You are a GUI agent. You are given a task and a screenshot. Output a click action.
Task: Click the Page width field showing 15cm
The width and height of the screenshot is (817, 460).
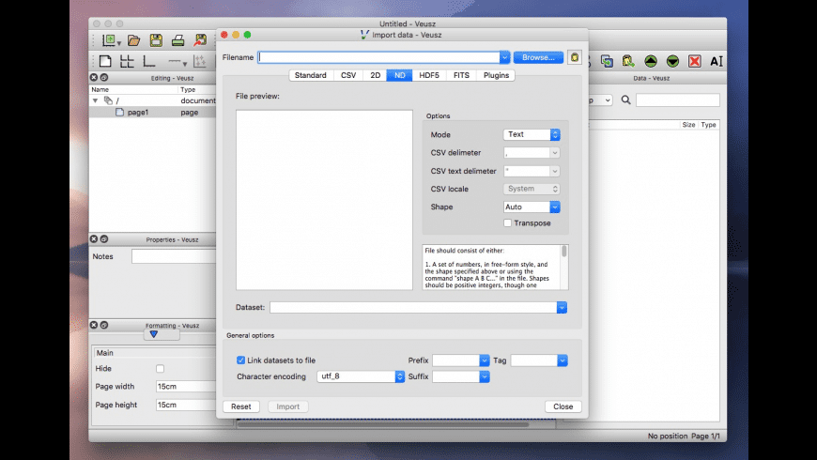point(186,387)
